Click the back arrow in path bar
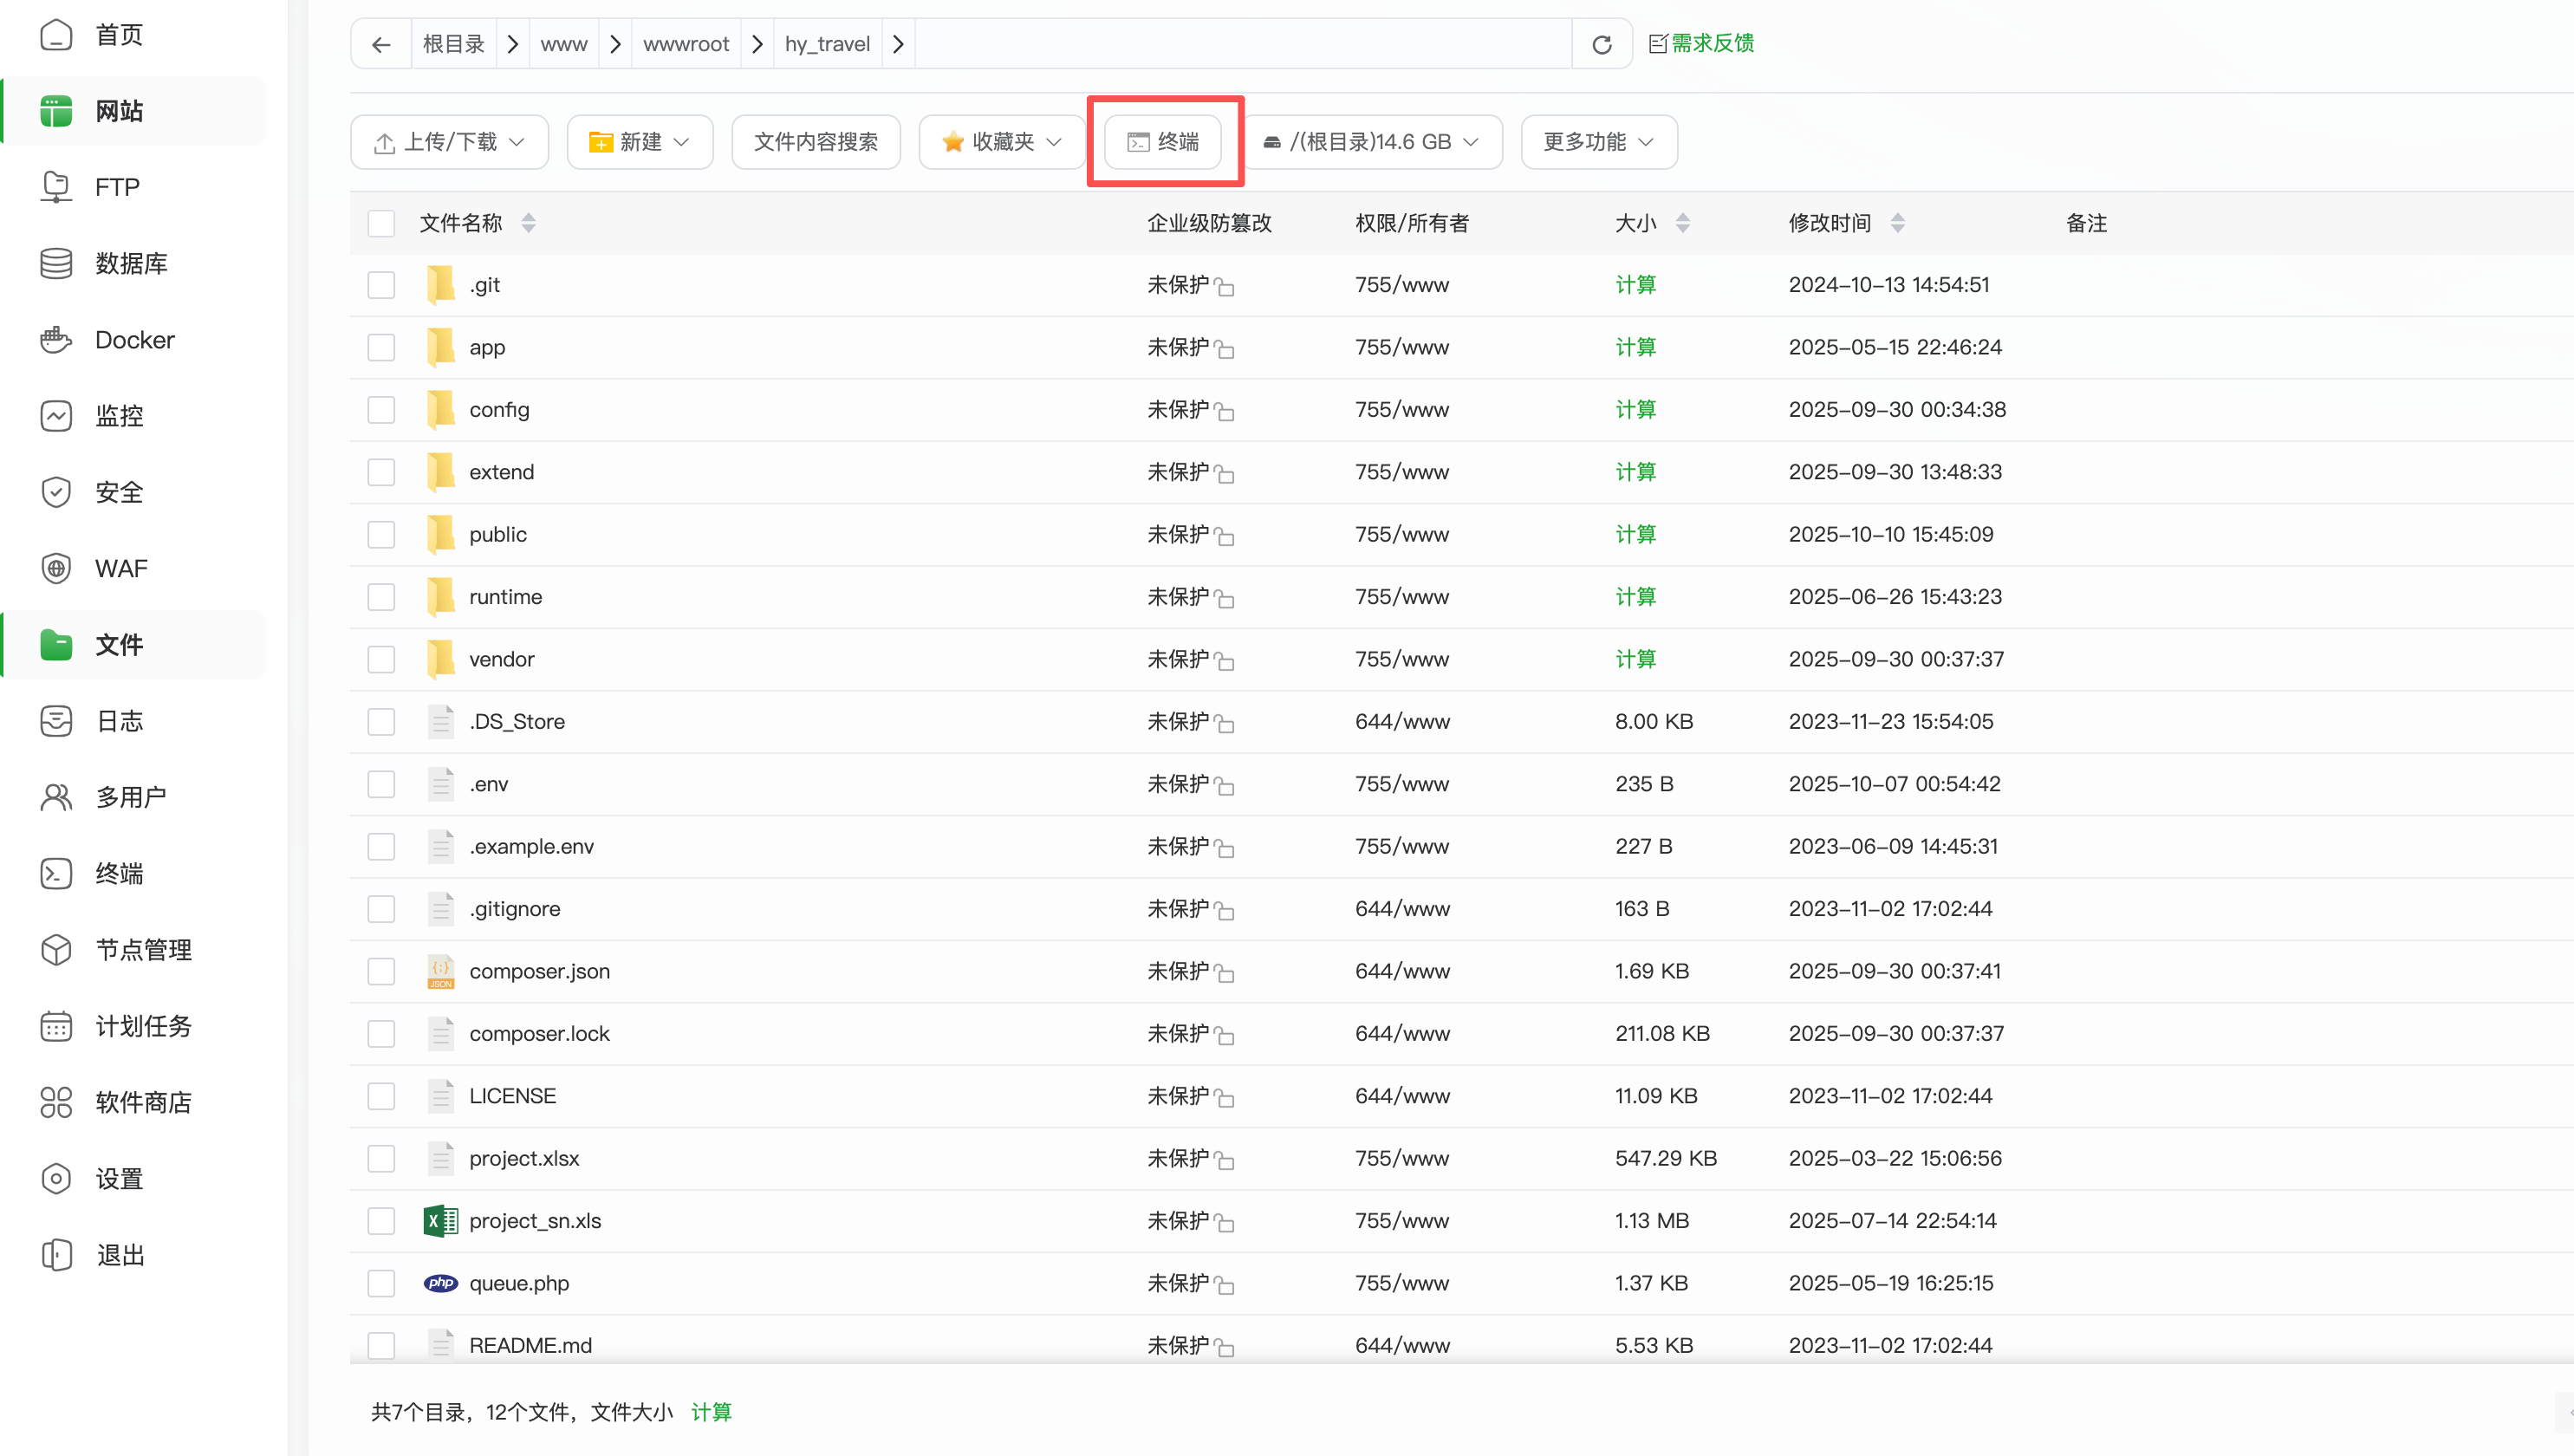This screenshot has height=1456, width=2574. [x=381, y=44]
